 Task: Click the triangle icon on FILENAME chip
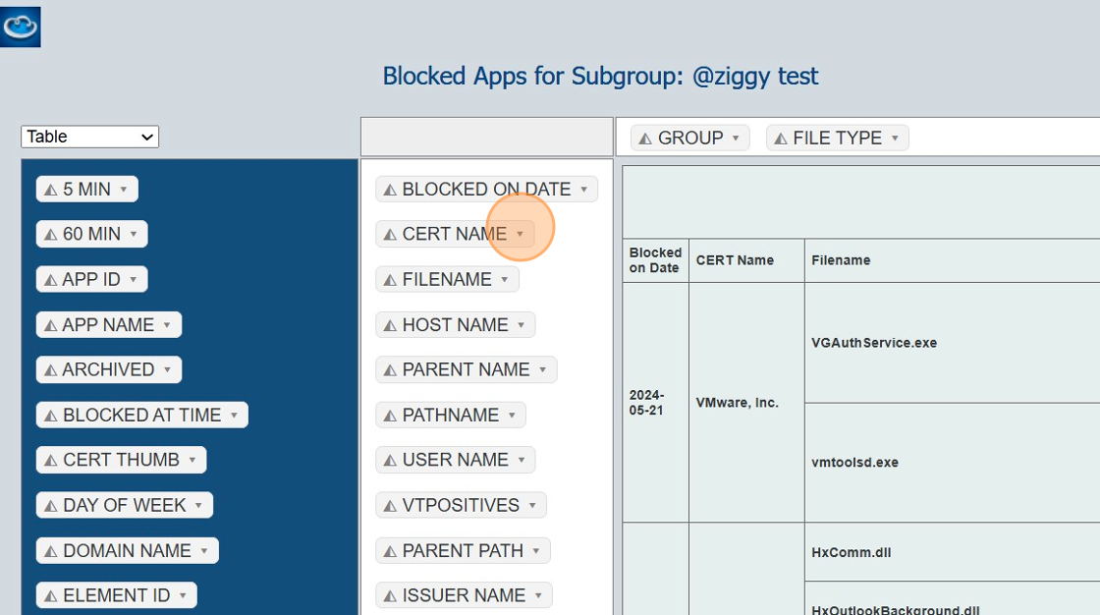pos(390,280)
